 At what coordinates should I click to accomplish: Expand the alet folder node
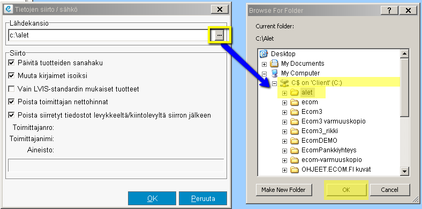point(284,93)
